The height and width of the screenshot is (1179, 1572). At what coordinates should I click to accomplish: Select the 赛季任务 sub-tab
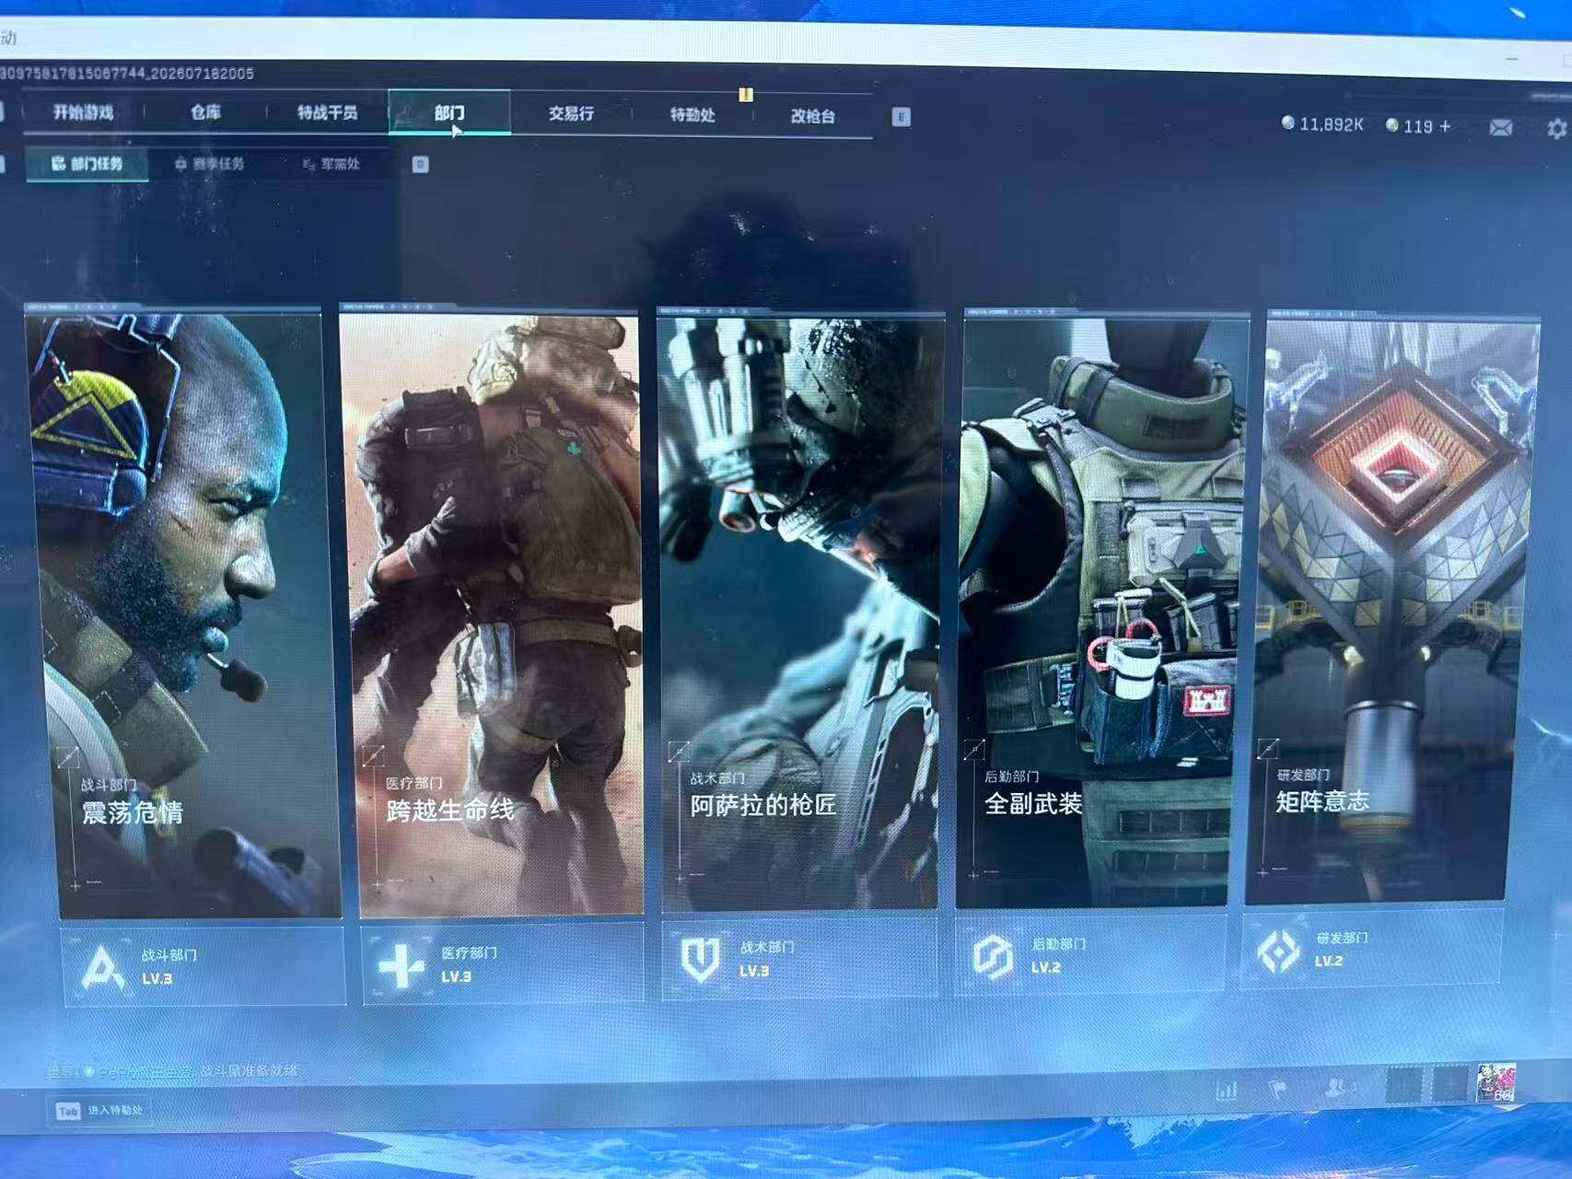coord(210,164)
